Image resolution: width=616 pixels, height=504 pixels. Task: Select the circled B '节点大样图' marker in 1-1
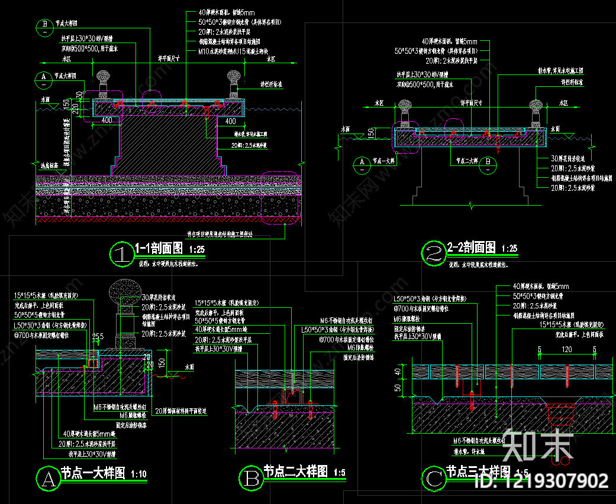[x=45, y=27]
